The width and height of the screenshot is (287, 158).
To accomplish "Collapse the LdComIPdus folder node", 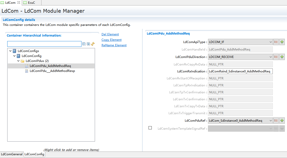I will click(x=18, y=61).
